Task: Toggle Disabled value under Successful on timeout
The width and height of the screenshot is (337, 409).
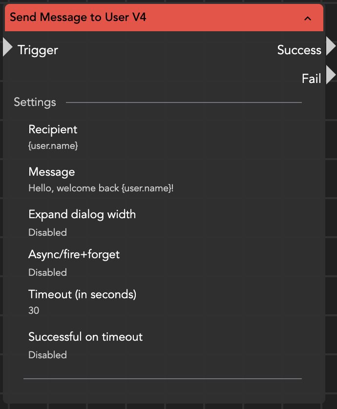Action: coord(47,355)
